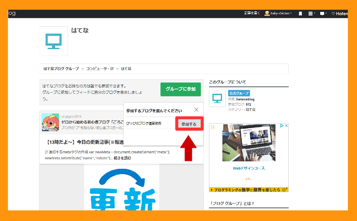Click the 参加ブログ 972 count
Screen dimensions: 357x221
tap(240, 104)
